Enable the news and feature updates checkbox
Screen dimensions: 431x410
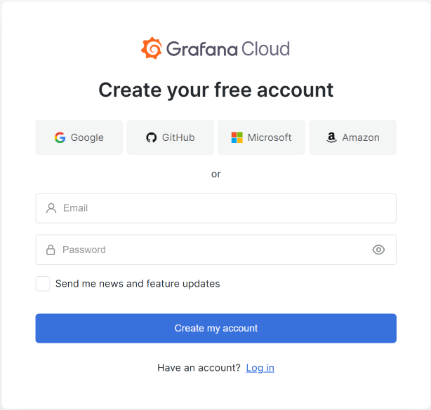[x=43, y=284]
